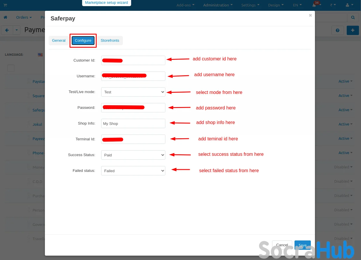
Task: Click the back arrow button
Action: tap(7, 30)
